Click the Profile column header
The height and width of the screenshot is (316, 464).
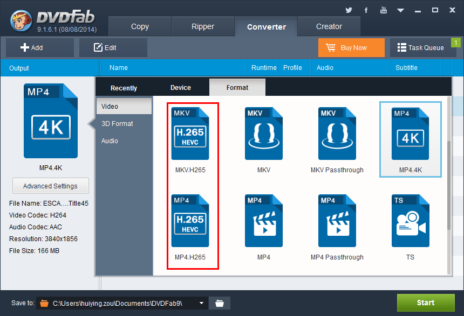point(292,68)
